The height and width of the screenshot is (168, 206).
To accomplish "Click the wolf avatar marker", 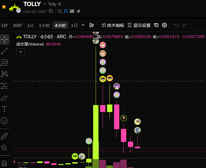I will [x=137, y=130].
